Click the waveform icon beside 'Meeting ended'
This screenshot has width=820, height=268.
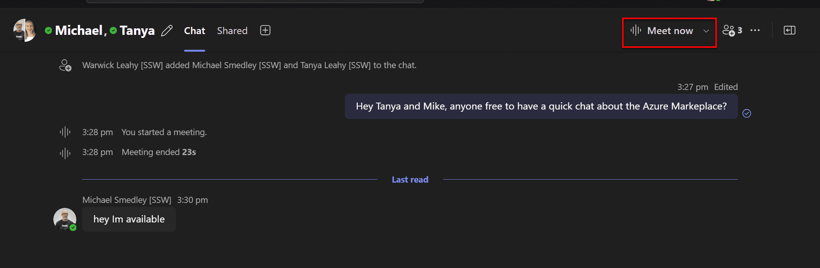coord(65,153)
